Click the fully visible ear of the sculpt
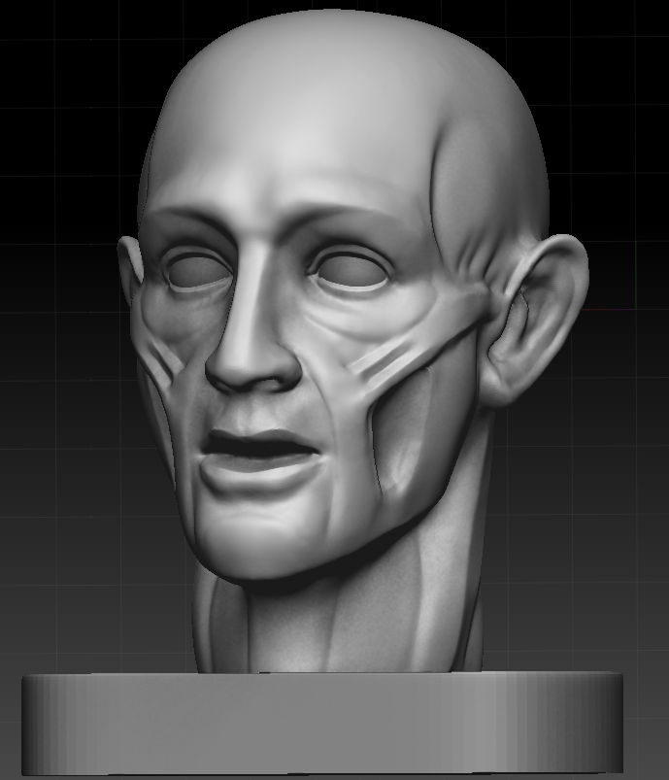Screen dimensions: 669x780 (x=534, y=321)
